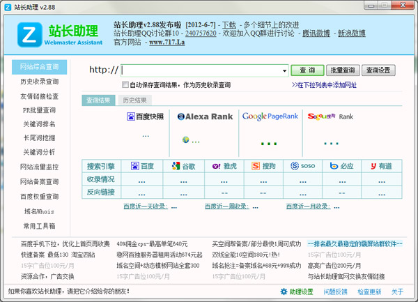This screenshot has height=302, width=418.
Task: Enable 自动保存查询结果 checkbox
Action: pos(125,84)
